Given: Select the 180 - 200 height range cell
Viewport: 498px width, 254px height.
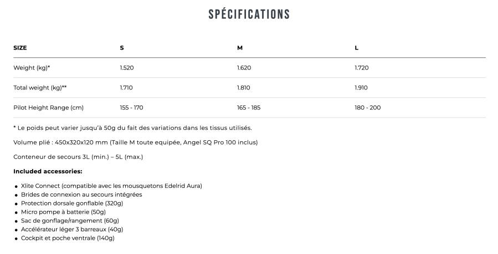Looking at the screenshot, I should tap(367, 108).
